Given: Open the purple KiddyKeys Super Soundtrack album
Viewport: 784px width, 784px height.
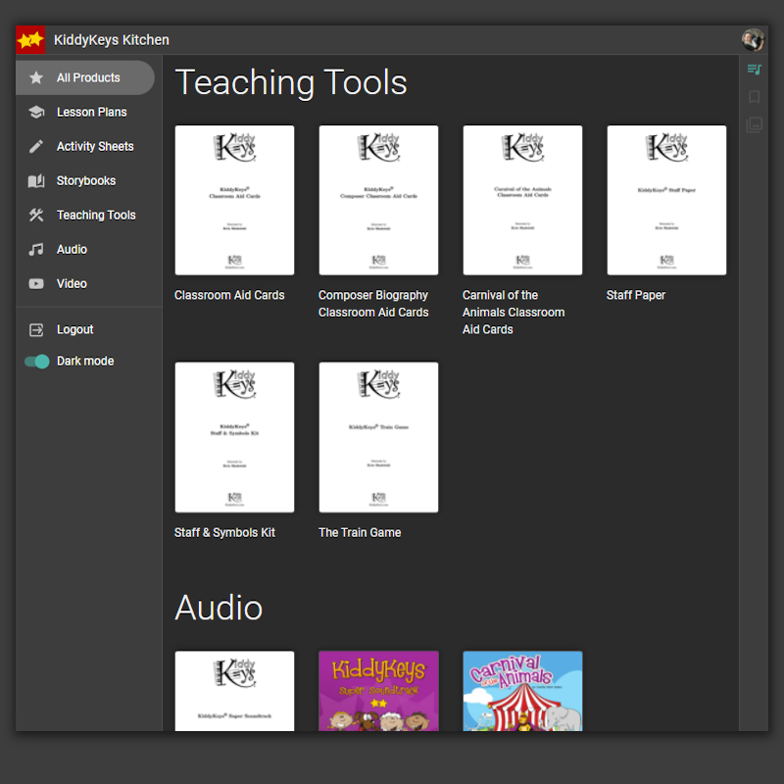Looking at the screenshot, I should coord(378,691).
